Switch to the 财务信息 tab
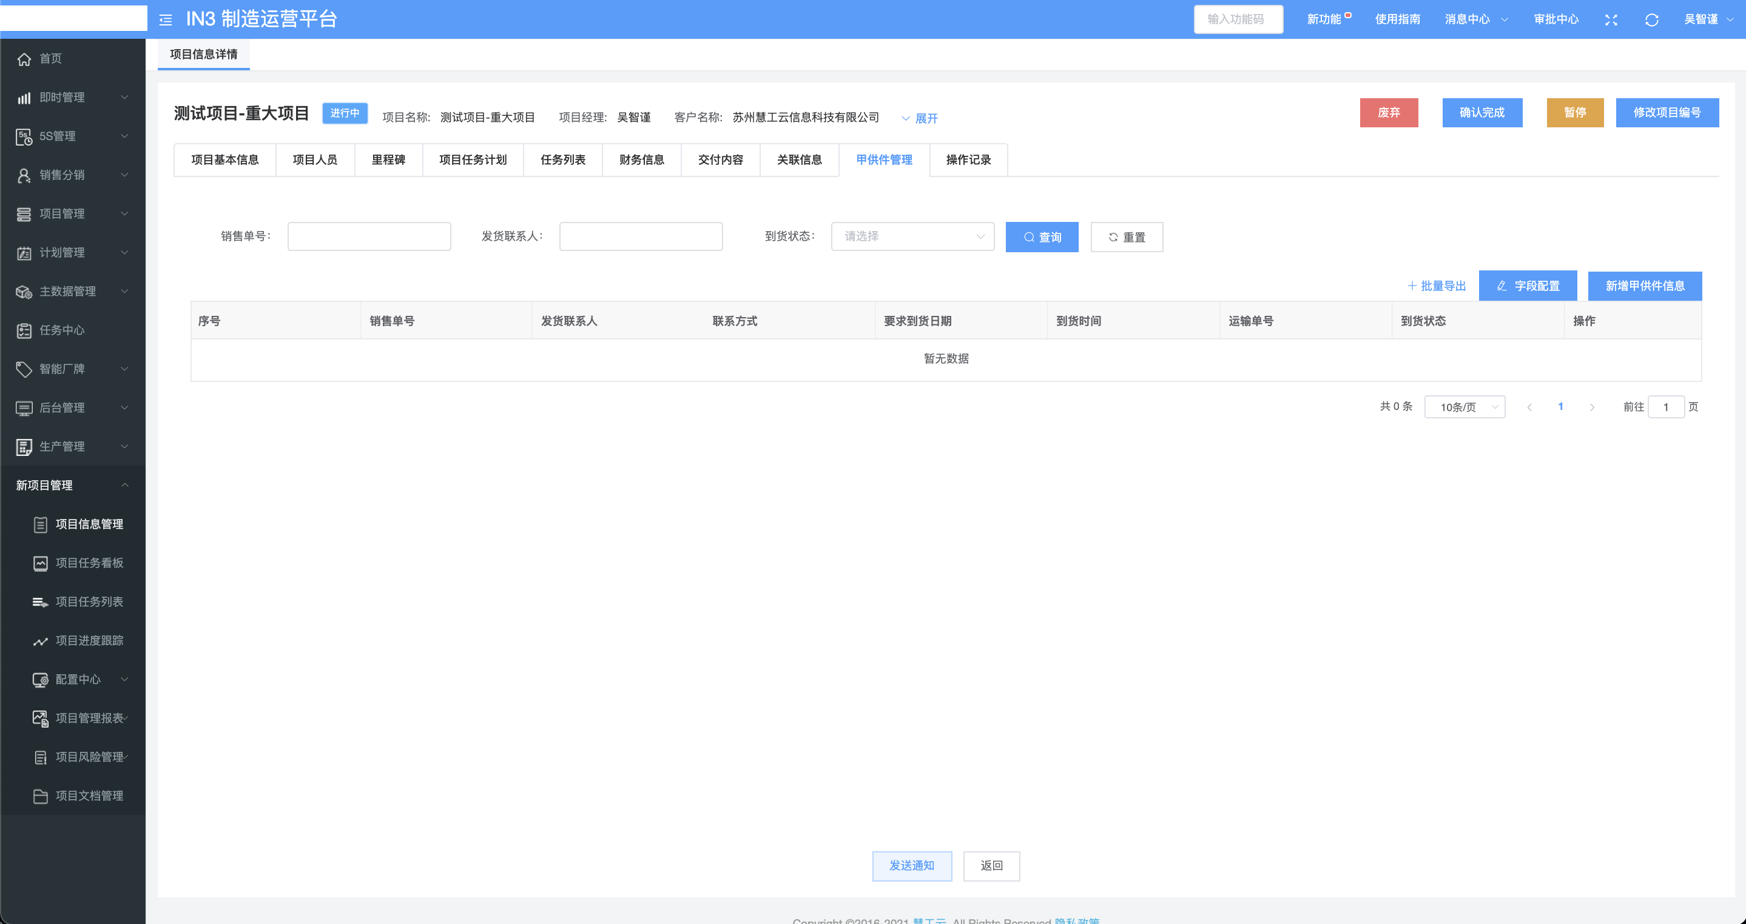 641,160
